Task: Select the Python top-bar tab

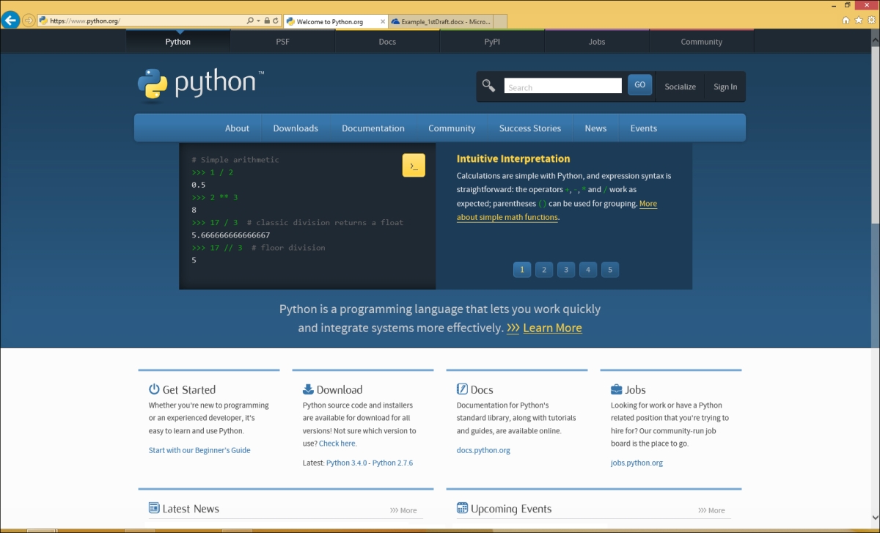Action: tap(178, 42)
